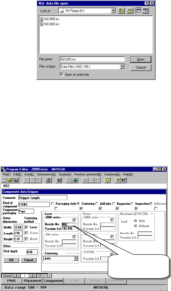Click Cancel in the file dialog
The height and width of the screenshot is (291, 171).
tap(141, 67)
